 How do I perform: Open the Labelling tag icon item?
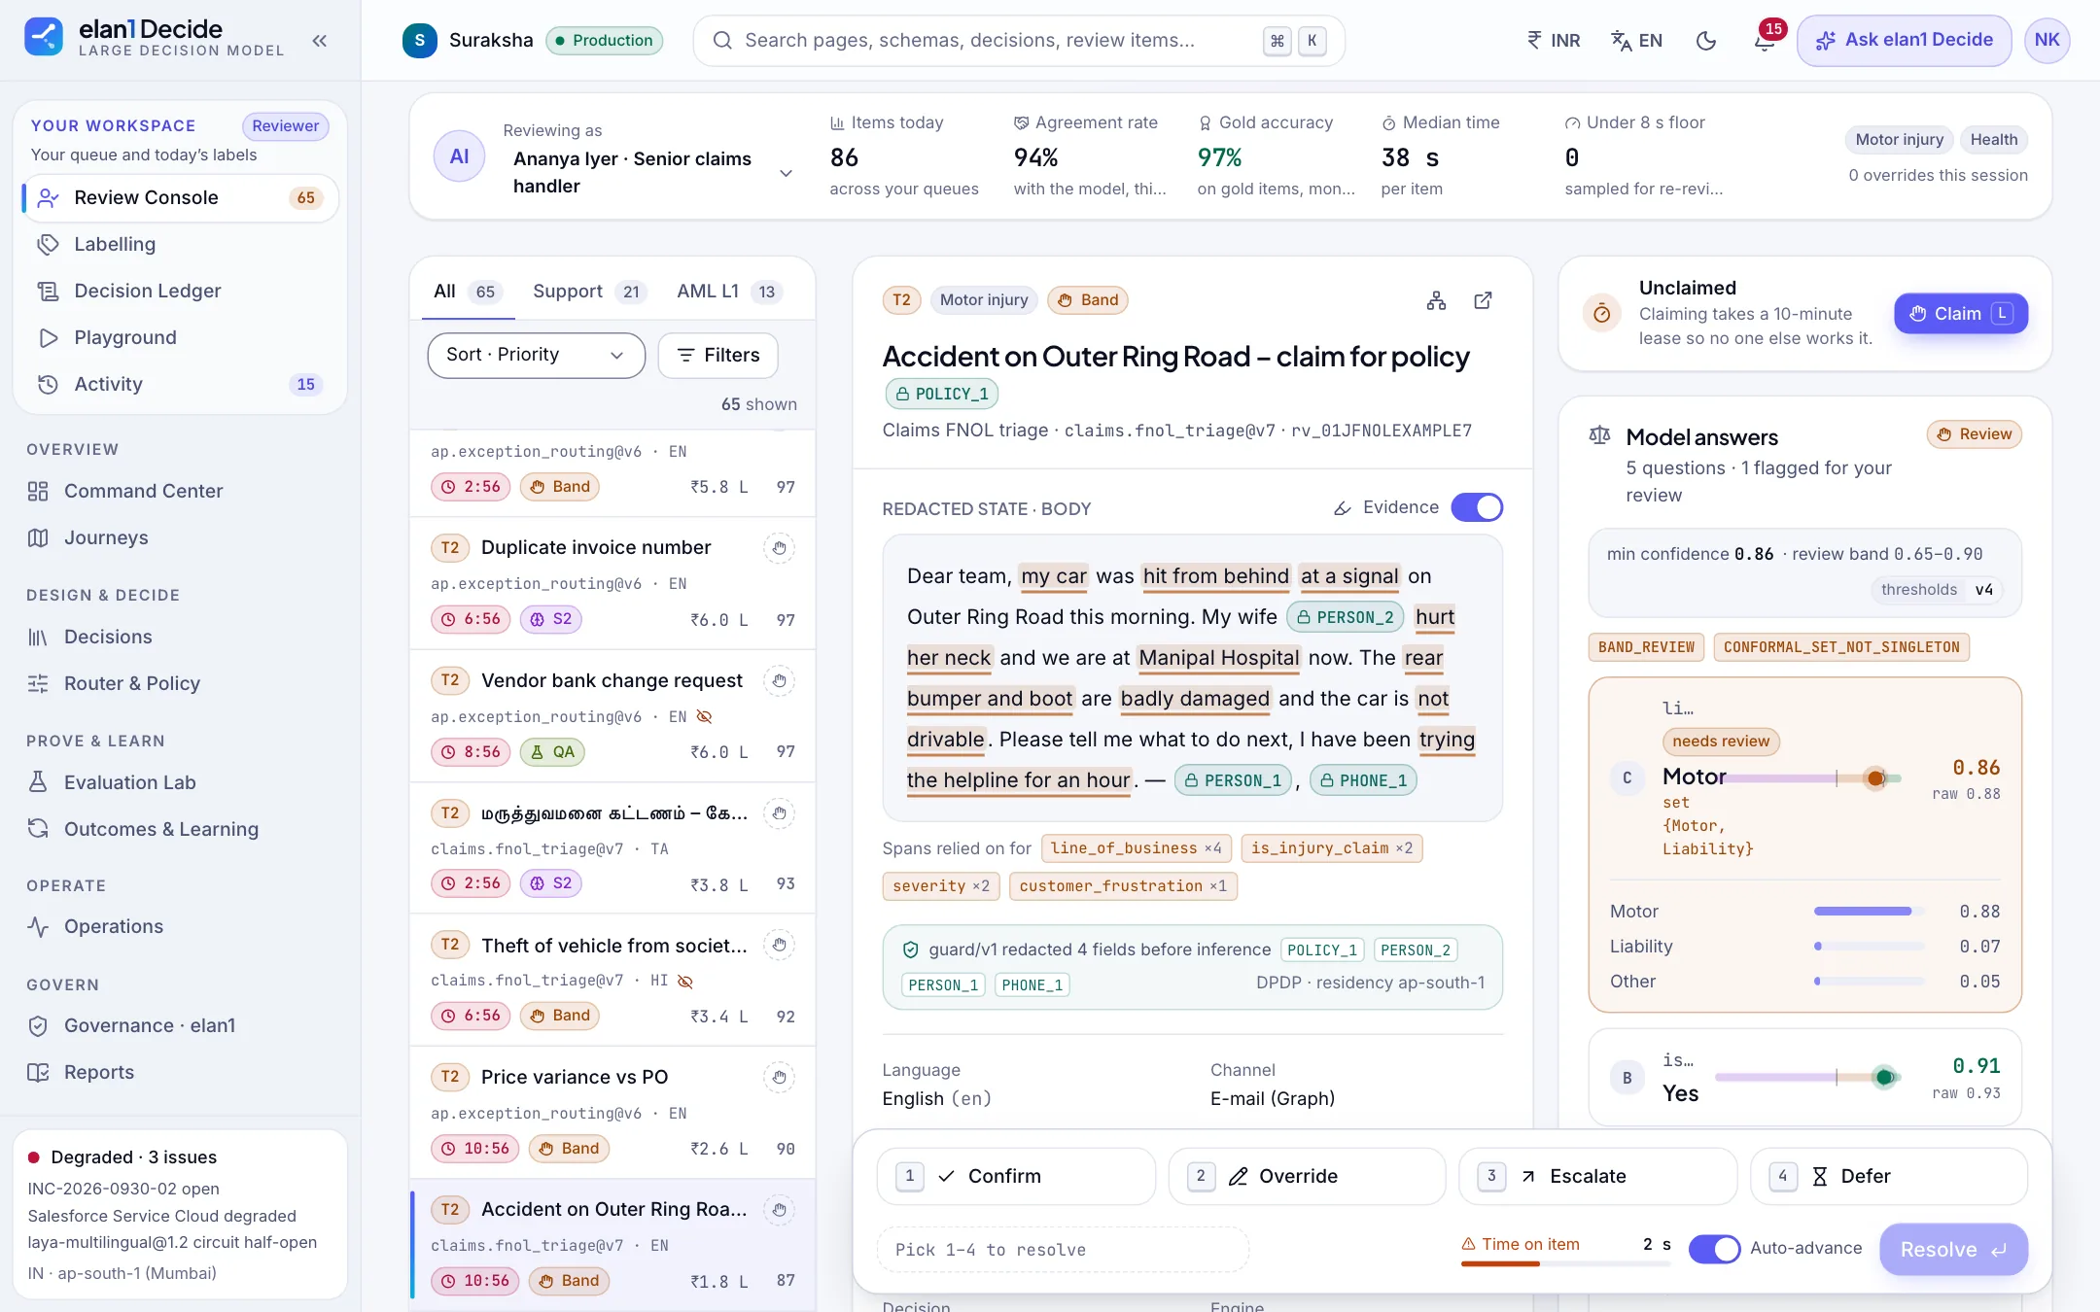[181, 244]
